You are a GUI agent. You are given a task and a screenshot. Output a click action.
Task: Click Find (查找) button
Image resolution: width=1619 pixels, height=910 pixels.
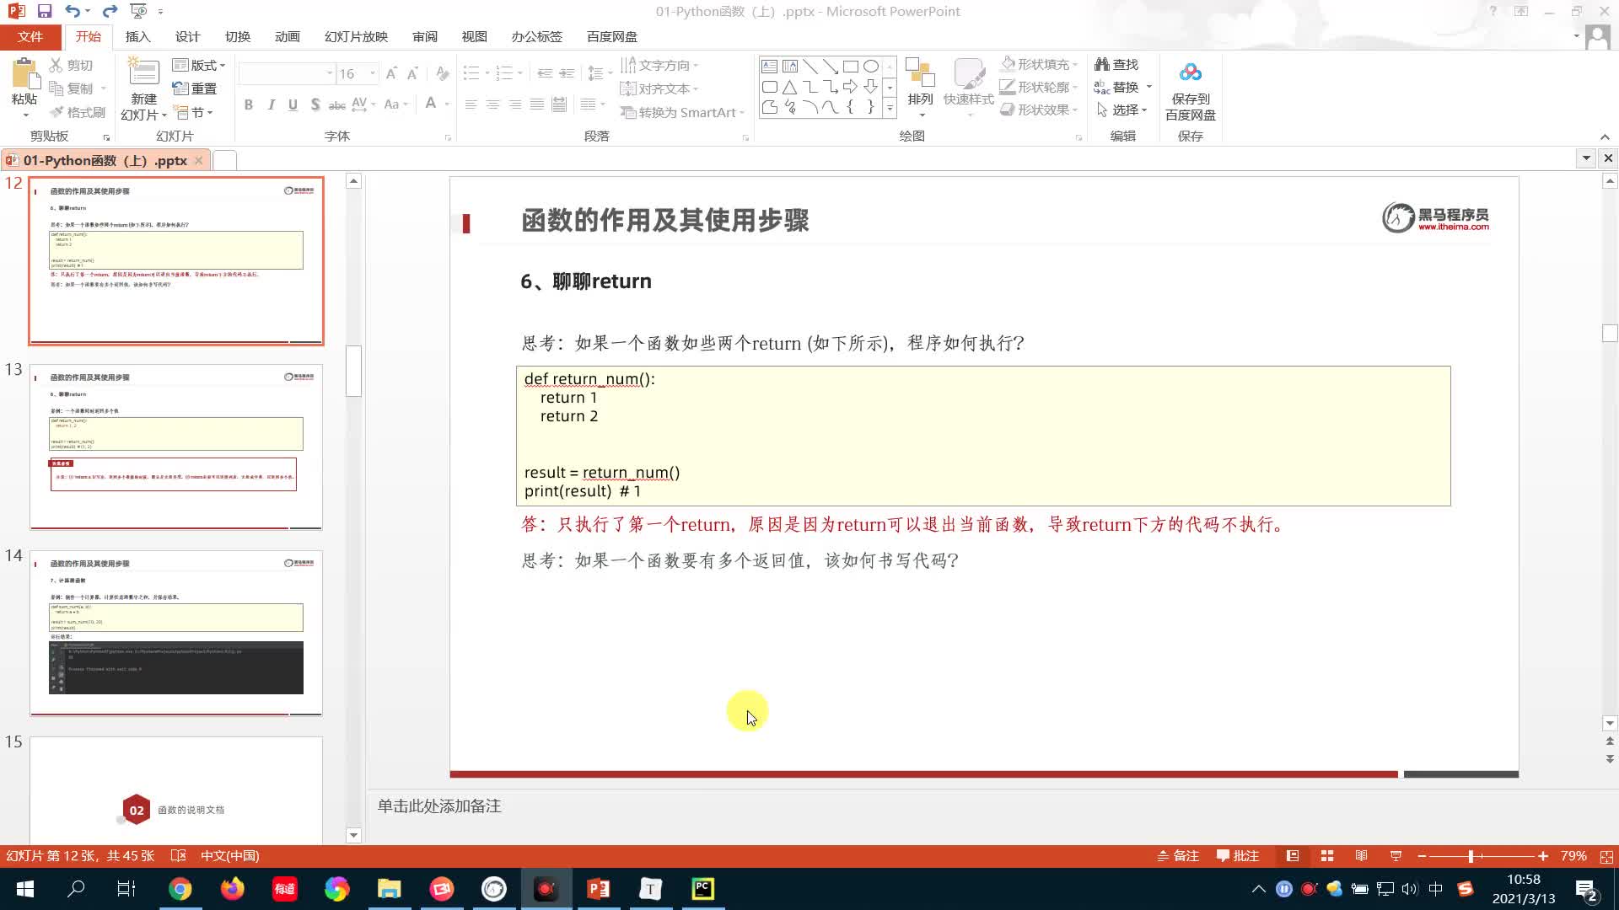pos(1116,64)
